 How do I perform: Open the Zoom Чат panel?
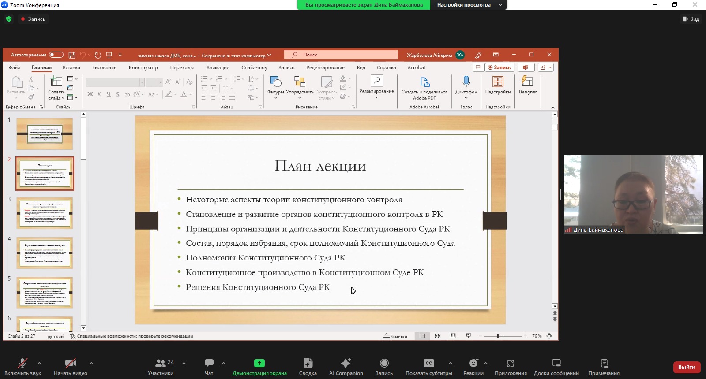[209, 367]
